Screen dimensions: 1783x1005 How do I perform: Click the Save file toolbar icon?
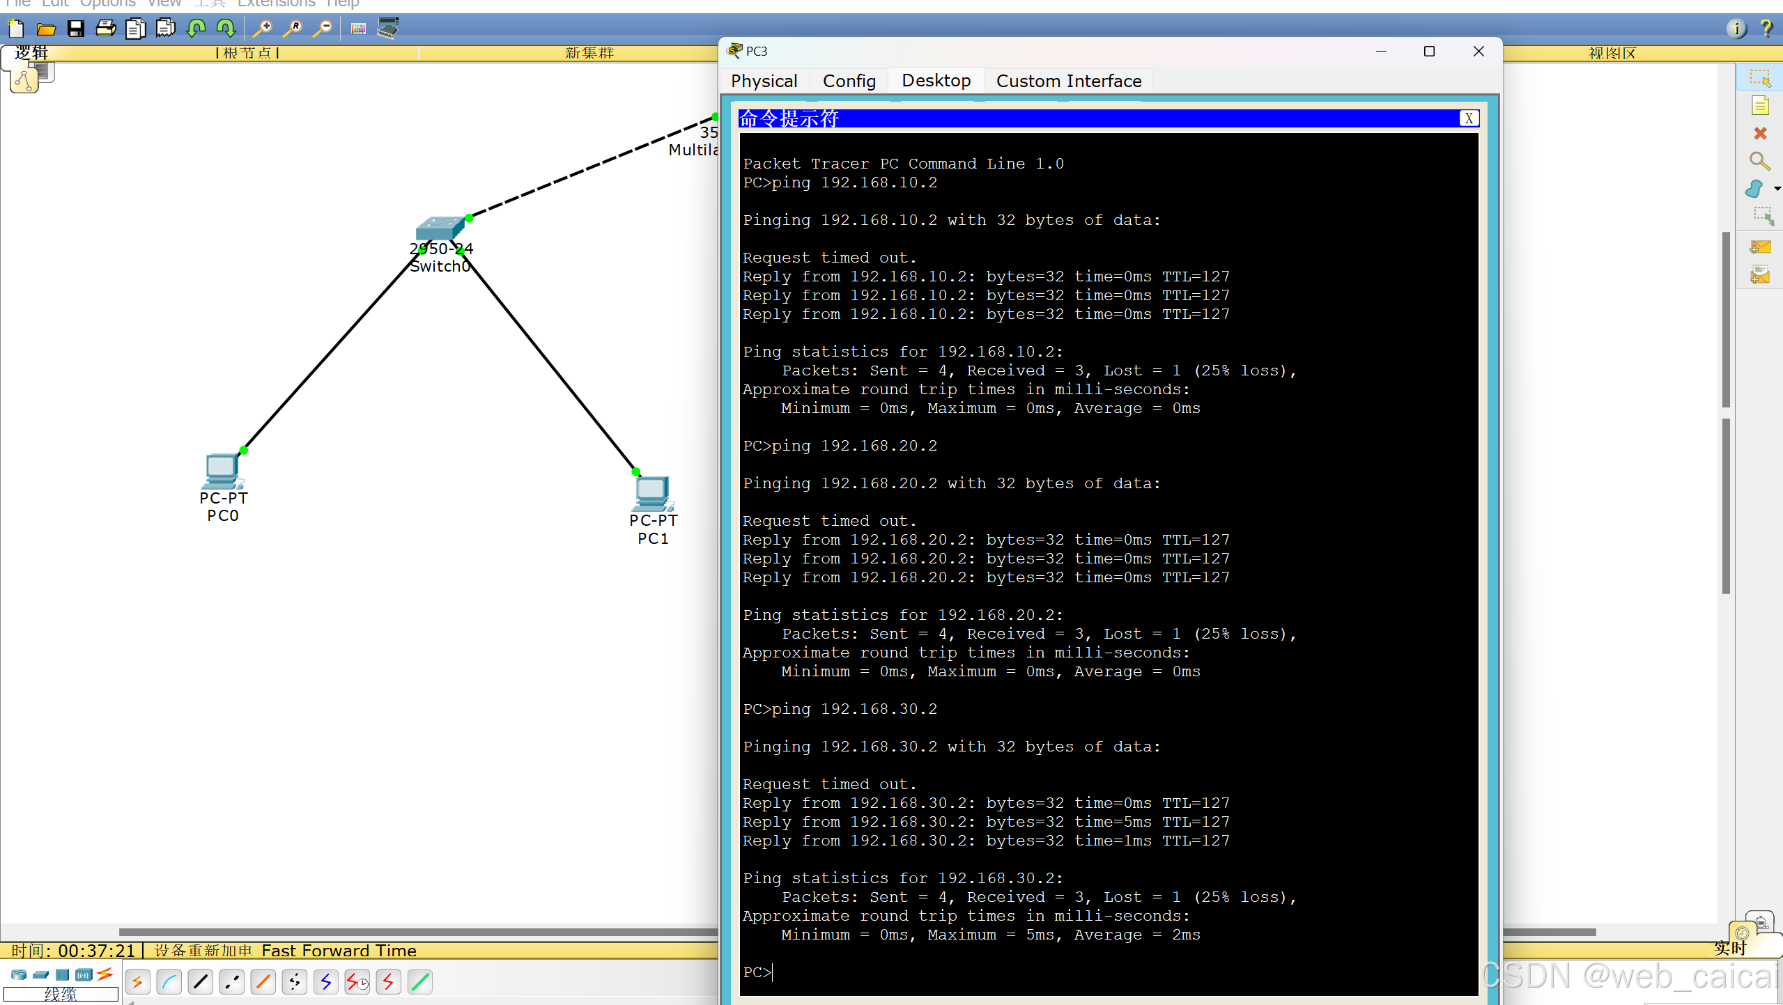(x=75, y=29)
